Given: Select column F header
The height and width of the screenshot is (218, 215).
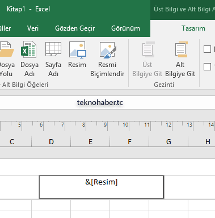Looking at the screenshot, I should 129,142.
